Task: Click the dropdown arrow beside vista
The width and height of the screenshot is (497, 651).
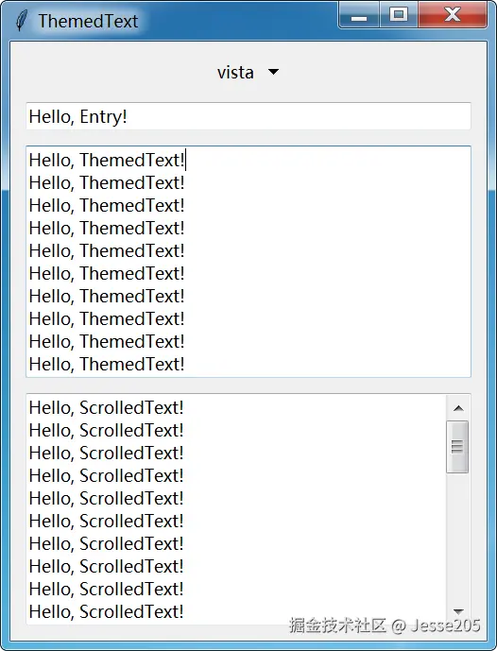Action: 273,72
